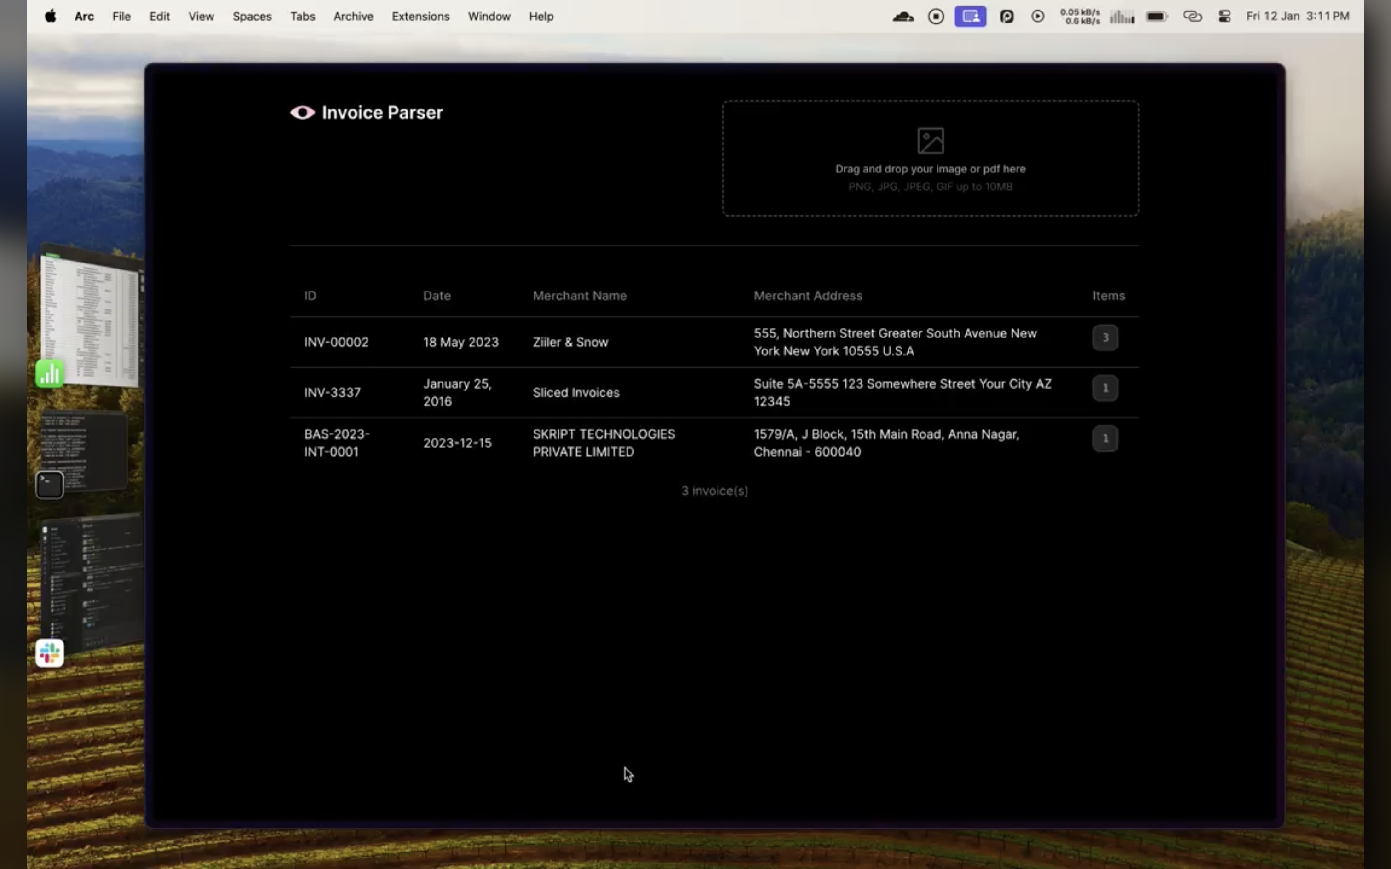Image resolution: width=1391 pixels, height=869 pixels.
Task: Open the Extensions menu
Action: click(x=420, y=16)
